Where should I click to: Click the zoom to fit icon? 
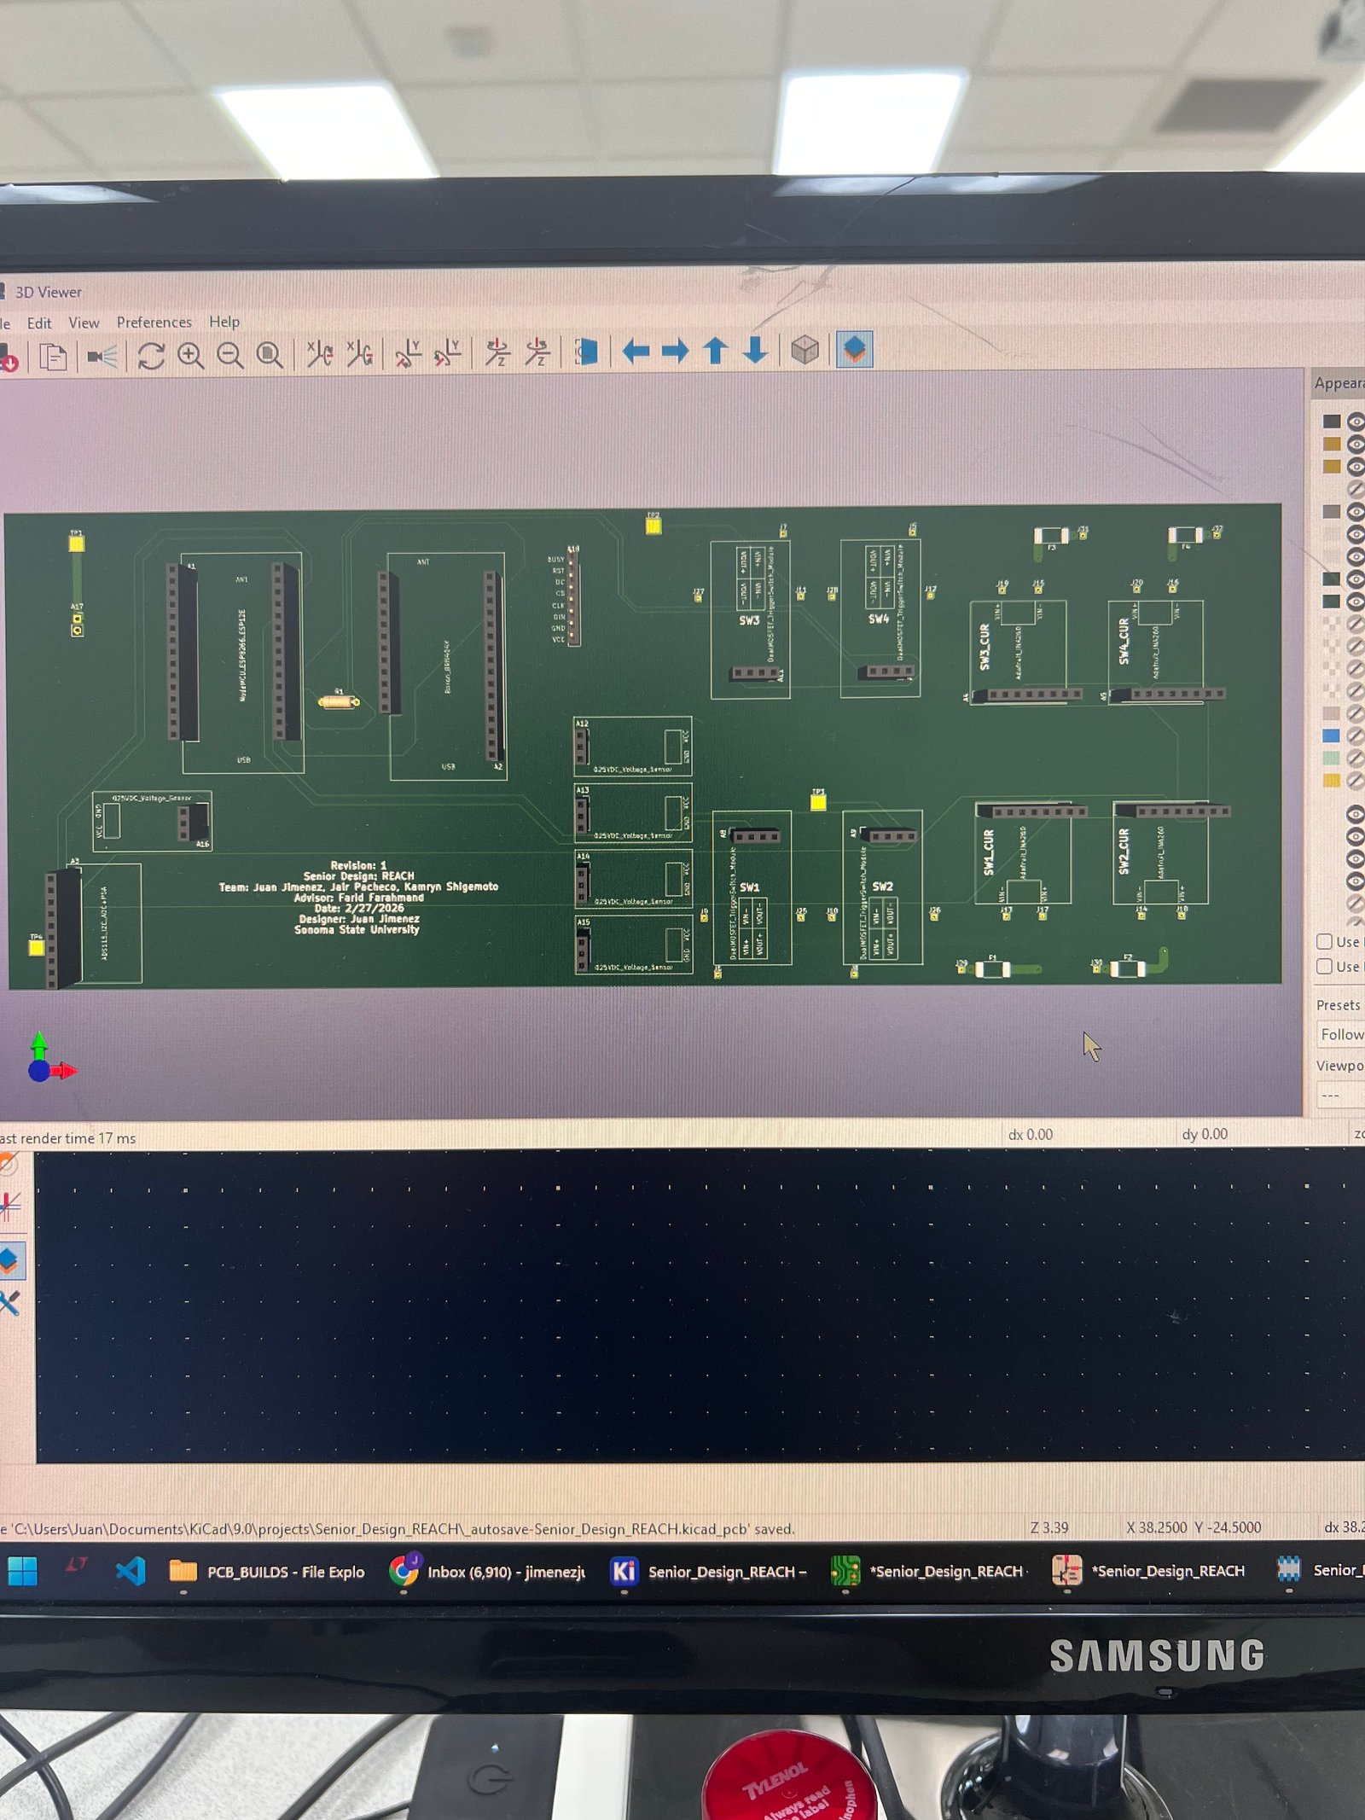point(270,355)
